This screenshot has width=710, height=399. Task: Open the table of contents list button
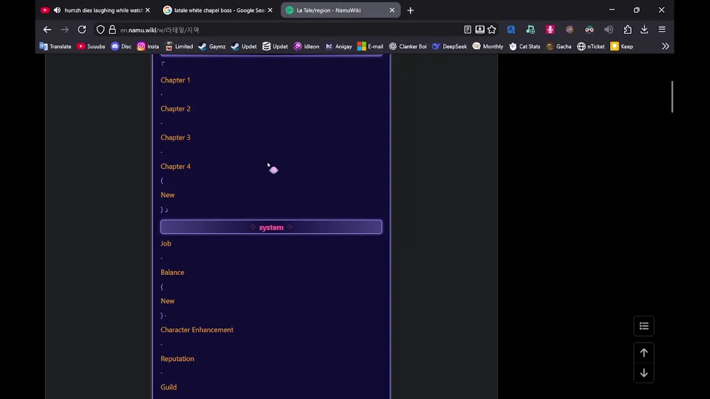click(644, 326)
